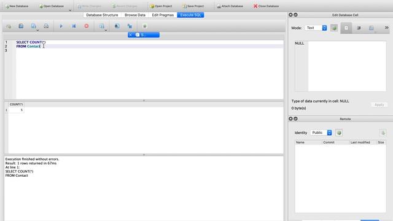Click the auto-switch mode icon next to Mode
Viewport: 393px width, 221px height.
(334, 28)
